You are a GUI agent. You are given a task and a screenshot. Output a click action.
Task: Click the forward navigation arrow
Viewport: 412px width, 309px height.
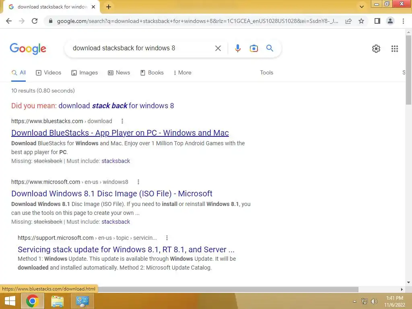pyautogui.click(x=22, y=21)
